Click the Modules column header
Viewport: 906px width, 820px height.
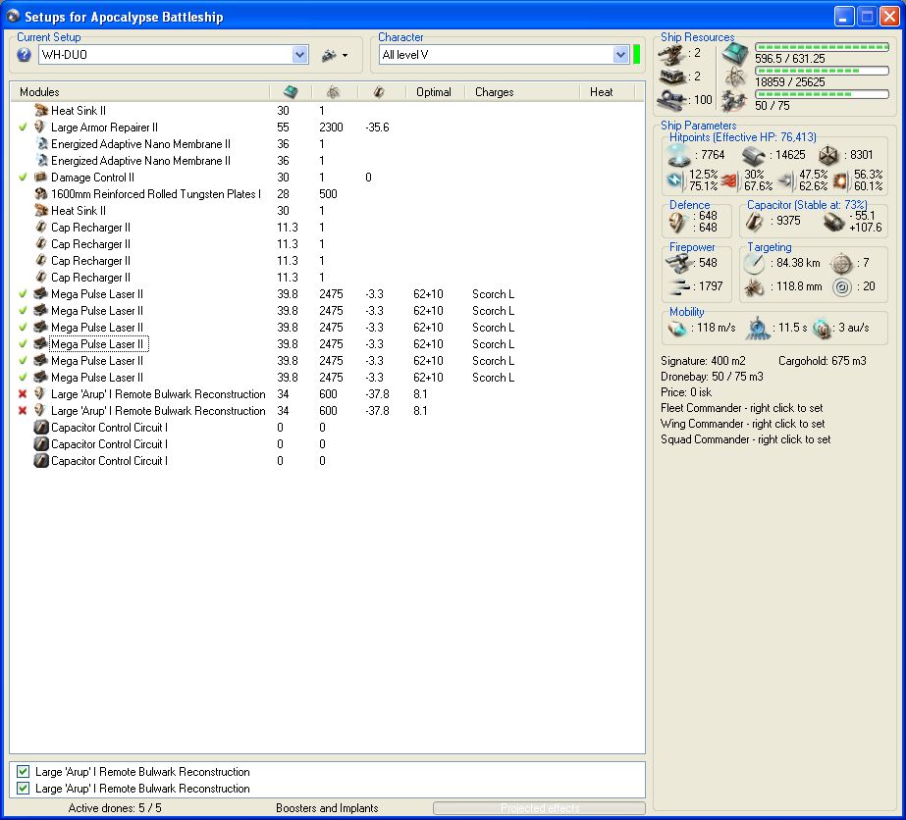point(39,92)
